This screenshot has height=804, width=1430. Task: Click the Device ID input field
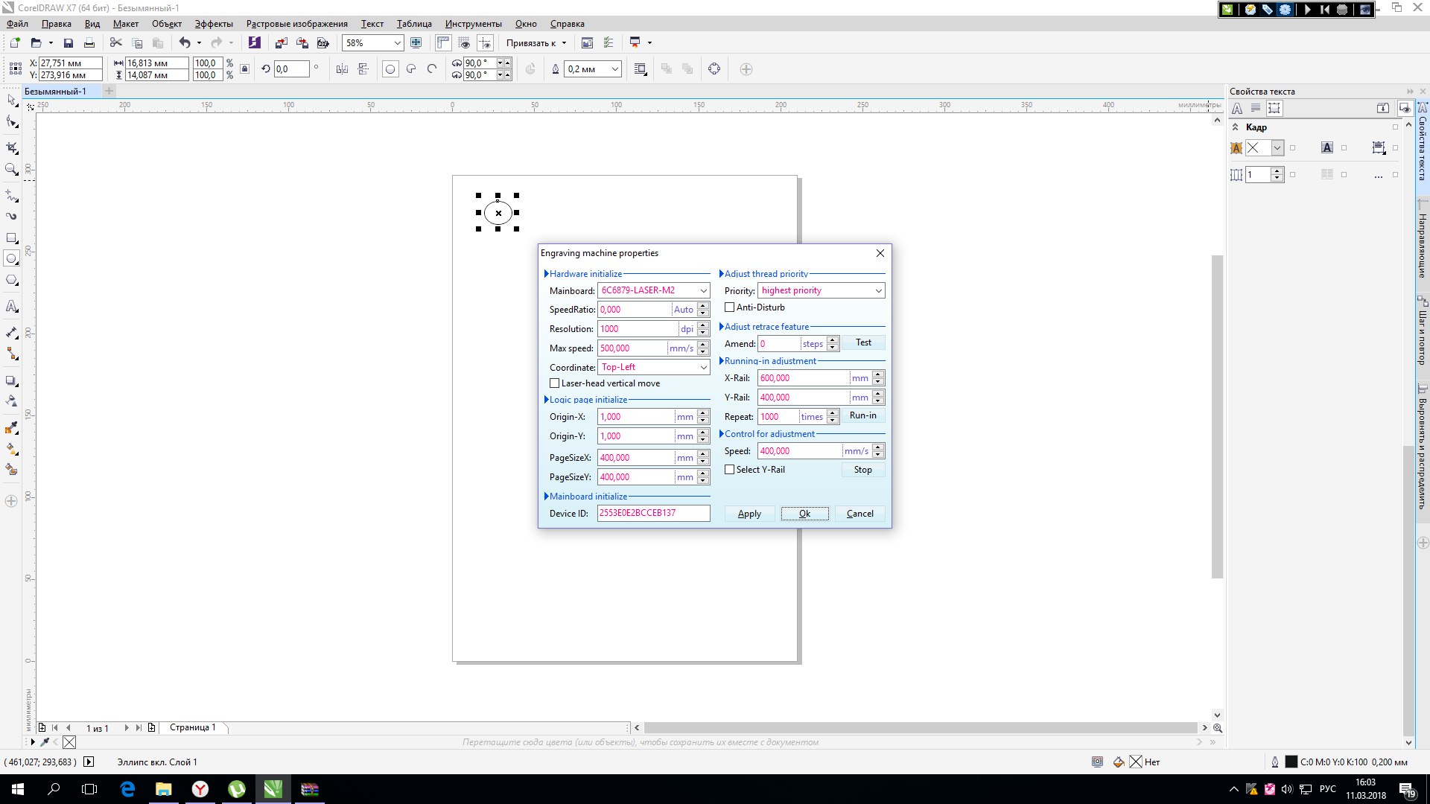(x=652, y=513)
